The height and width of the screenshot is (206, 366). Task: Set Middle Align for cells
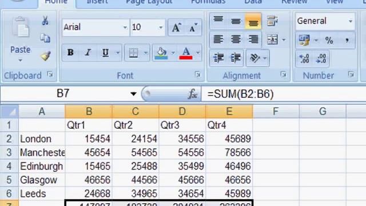point(236,21)
